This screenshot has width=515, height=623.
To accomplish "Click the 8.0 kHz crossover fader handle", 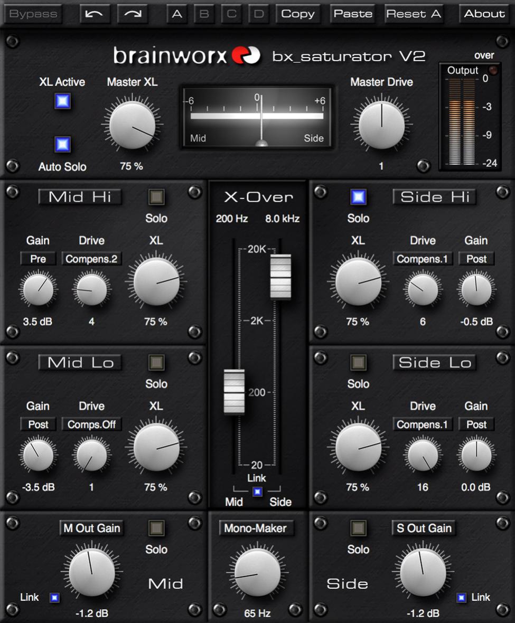I will (280, 277).
